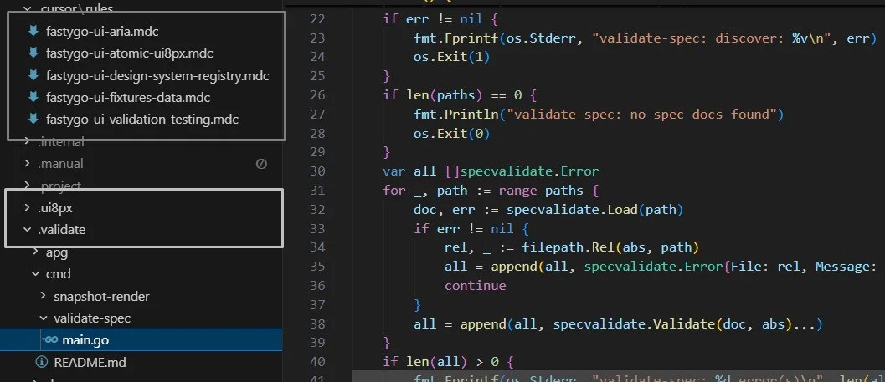
Task: Click the icon beside fastygo-ui-aria.mdc
Action: click(x=33, y=32)
